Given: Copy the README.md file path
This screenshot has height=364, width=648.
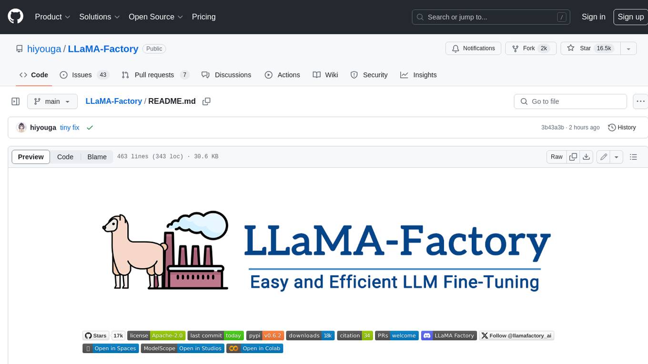Looking at the screenshot, I should 206,101.
